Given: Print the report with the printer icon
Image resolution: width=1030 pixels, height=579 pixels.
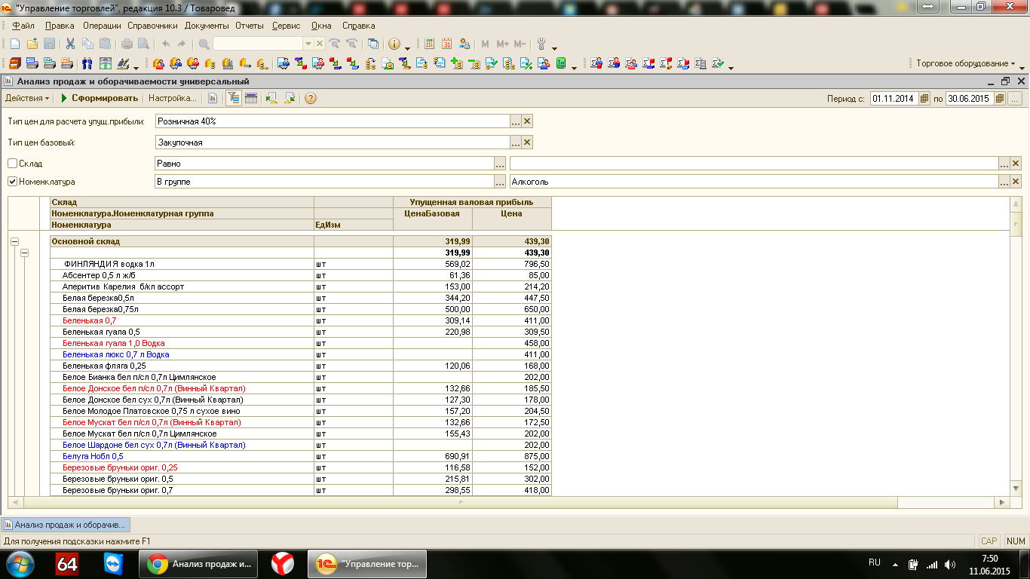Looking at the screenshot, I should (x=127, y=44).
